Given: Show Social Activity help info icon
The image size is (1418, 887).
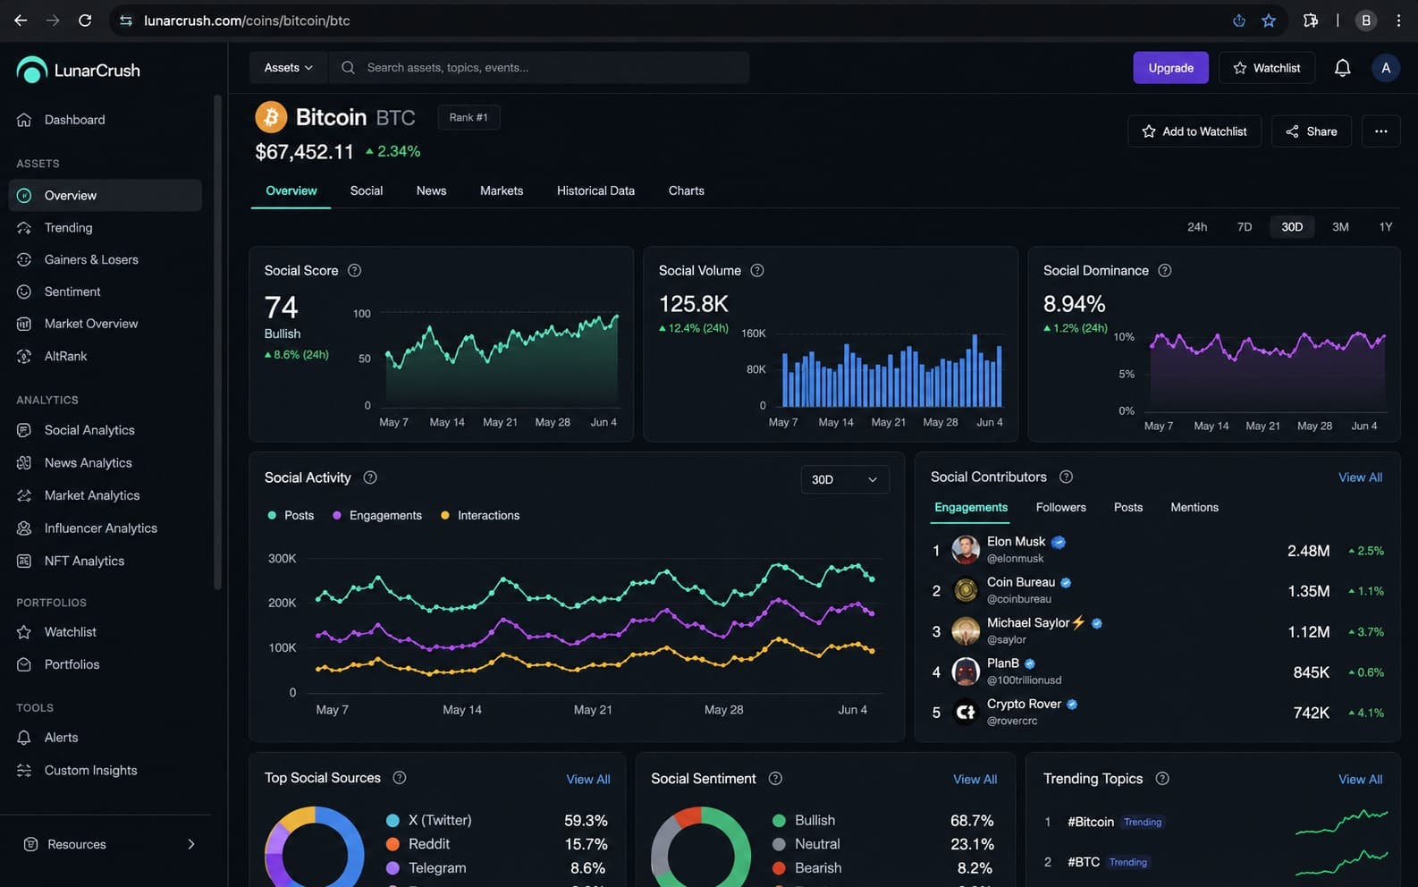Looking at the screenshot, I should click(370, 477).
